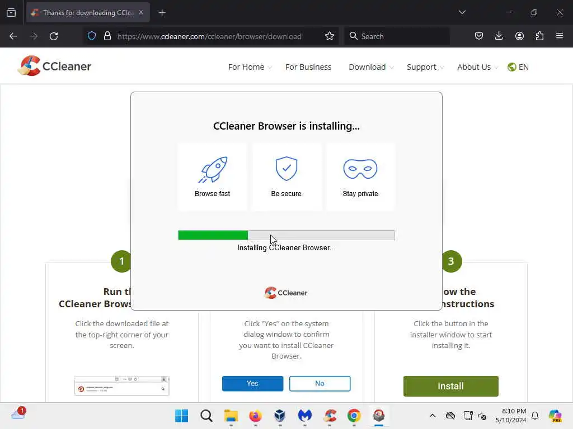The width and height of the screenshot is (573, 429).
Task: Open CCleaner app in taskbar
Action: [330, 416]
